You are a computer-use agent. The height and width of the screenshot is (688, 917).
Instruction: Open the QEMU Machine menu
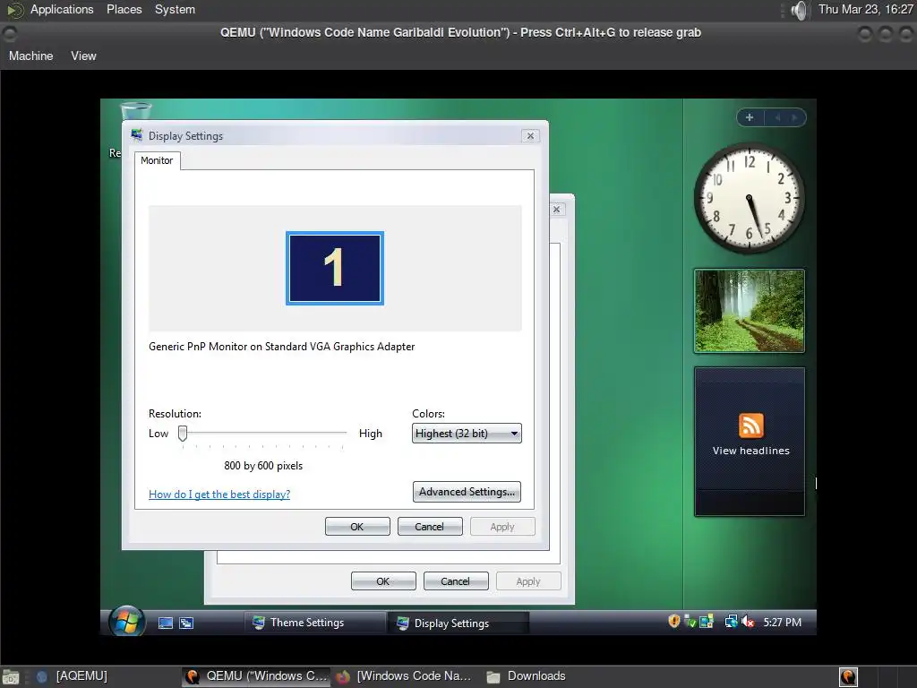pos(31,56)
